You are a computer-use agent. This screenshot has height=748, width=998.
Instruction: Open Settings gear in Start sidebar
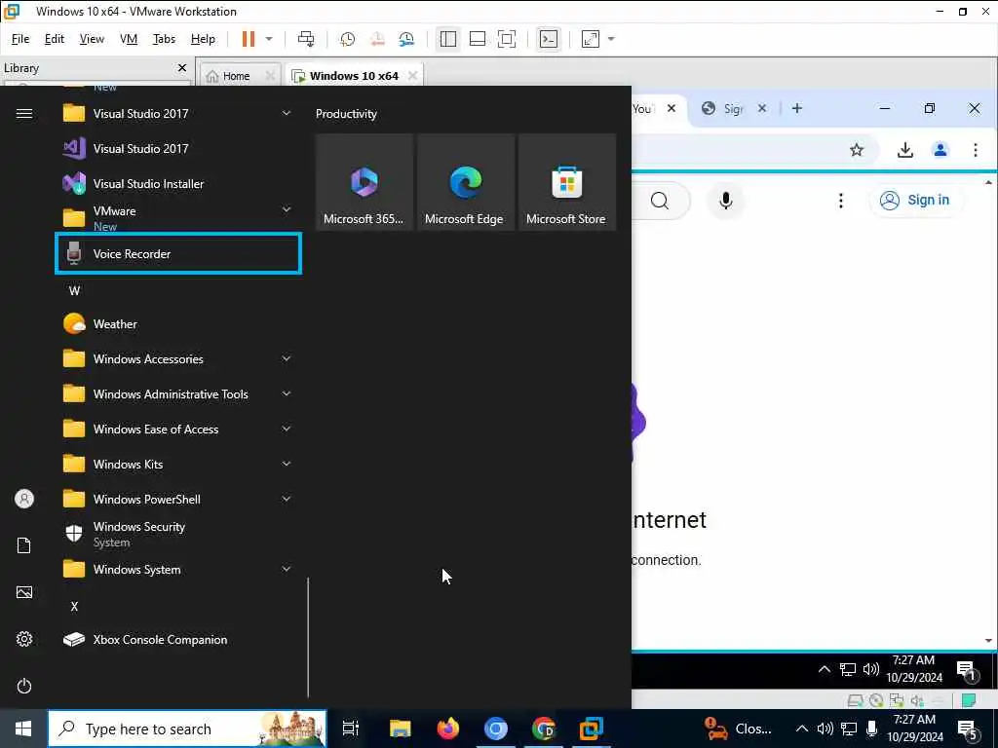tap(24, 639)
